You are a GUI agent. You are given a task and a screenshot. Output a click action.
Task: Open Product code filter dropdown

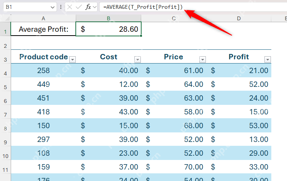coord(72,59)
